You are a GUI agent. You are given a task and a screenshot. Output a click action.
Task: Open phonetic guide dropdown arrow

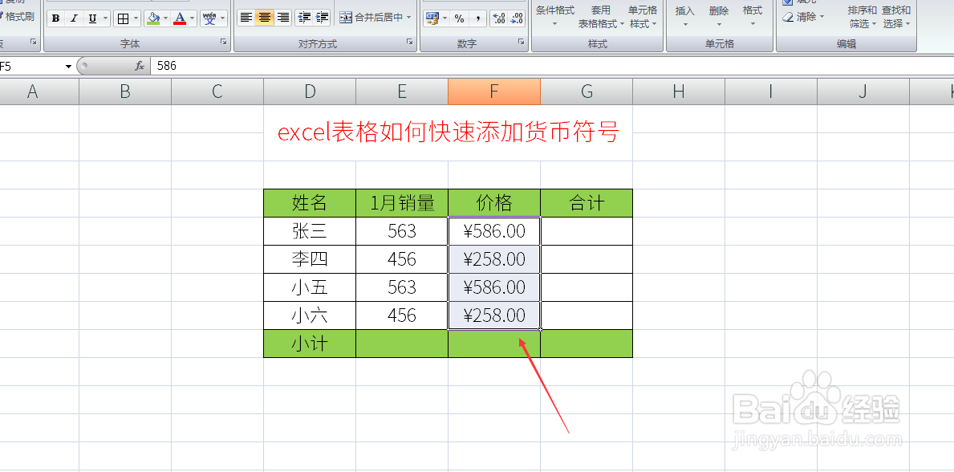[223, 18]
